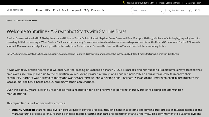Select the Pistol menu item

point(56,10)
